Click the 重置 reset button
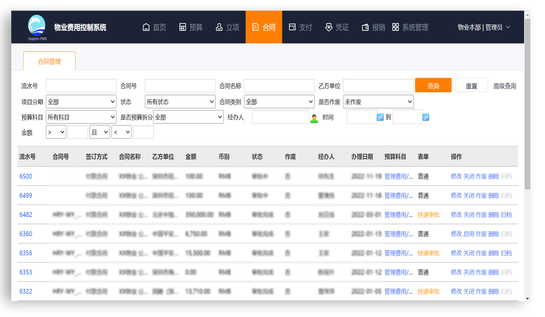Viewport: 545px width, 317px height. pos(471,85)
